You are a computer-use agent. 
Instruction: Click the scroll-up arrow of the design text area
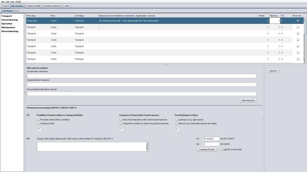coord(148,144)
